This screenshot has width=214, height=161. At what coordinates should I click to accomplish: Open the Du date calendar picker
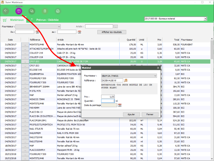click(37, 32)
